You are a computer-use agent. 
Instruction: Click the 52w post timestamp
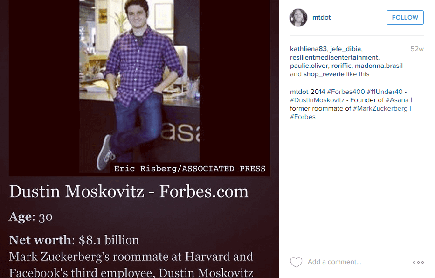(417, 49)
